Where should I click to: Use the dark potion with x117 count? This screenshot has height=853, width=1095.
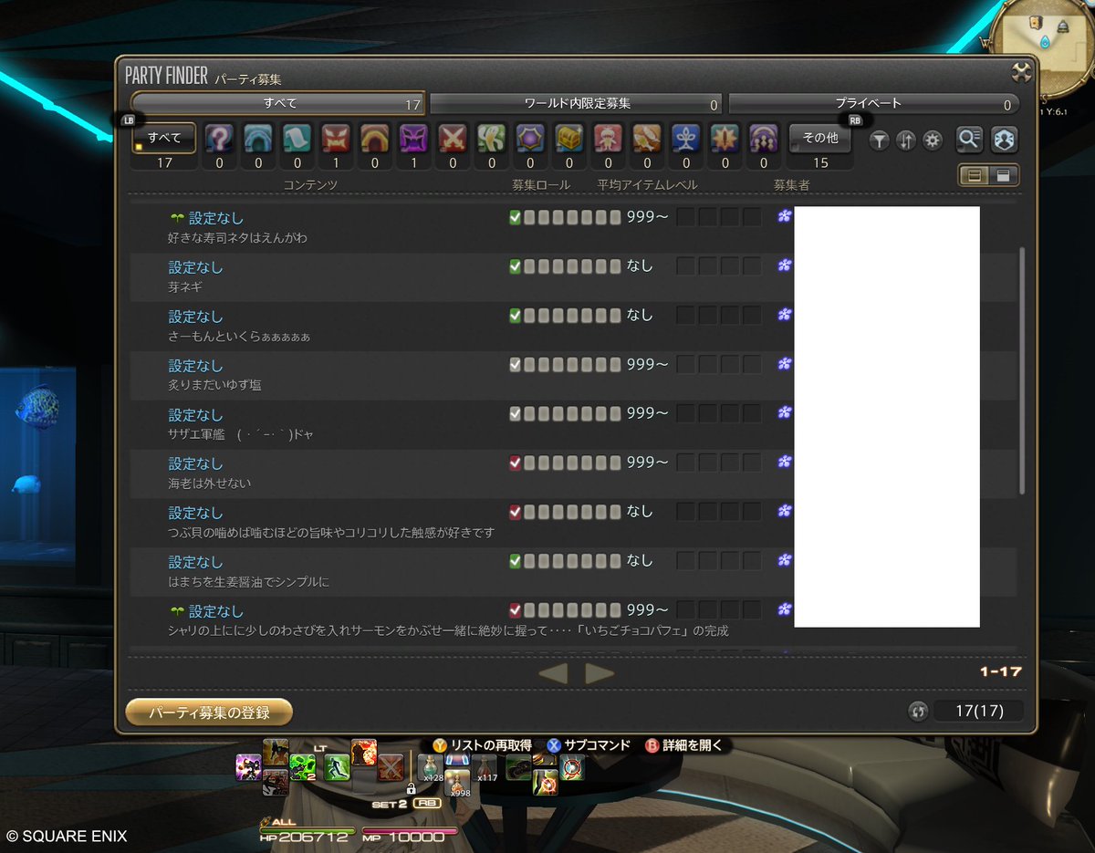pyautogui.click(x=485, y=768)
